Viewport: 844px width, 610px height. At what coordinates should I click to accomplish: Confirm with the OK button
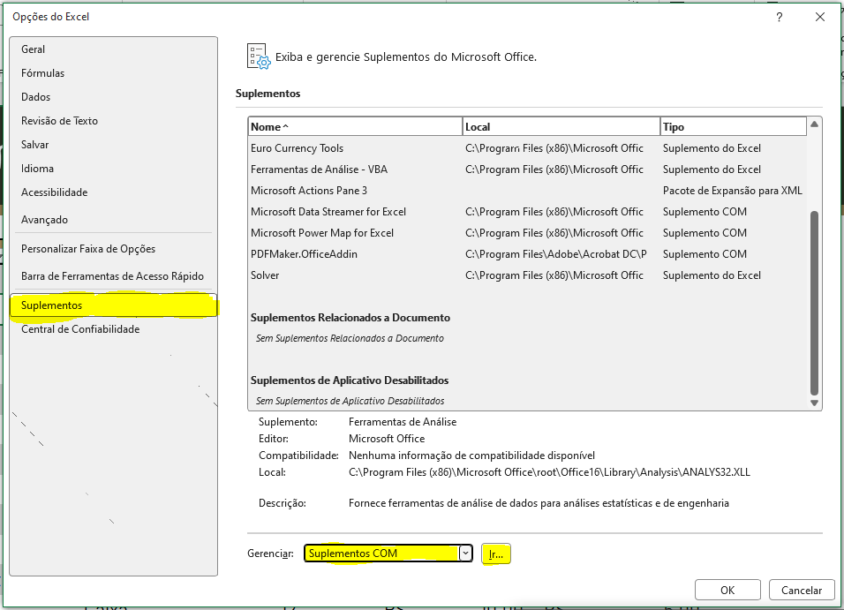[727, 590]
